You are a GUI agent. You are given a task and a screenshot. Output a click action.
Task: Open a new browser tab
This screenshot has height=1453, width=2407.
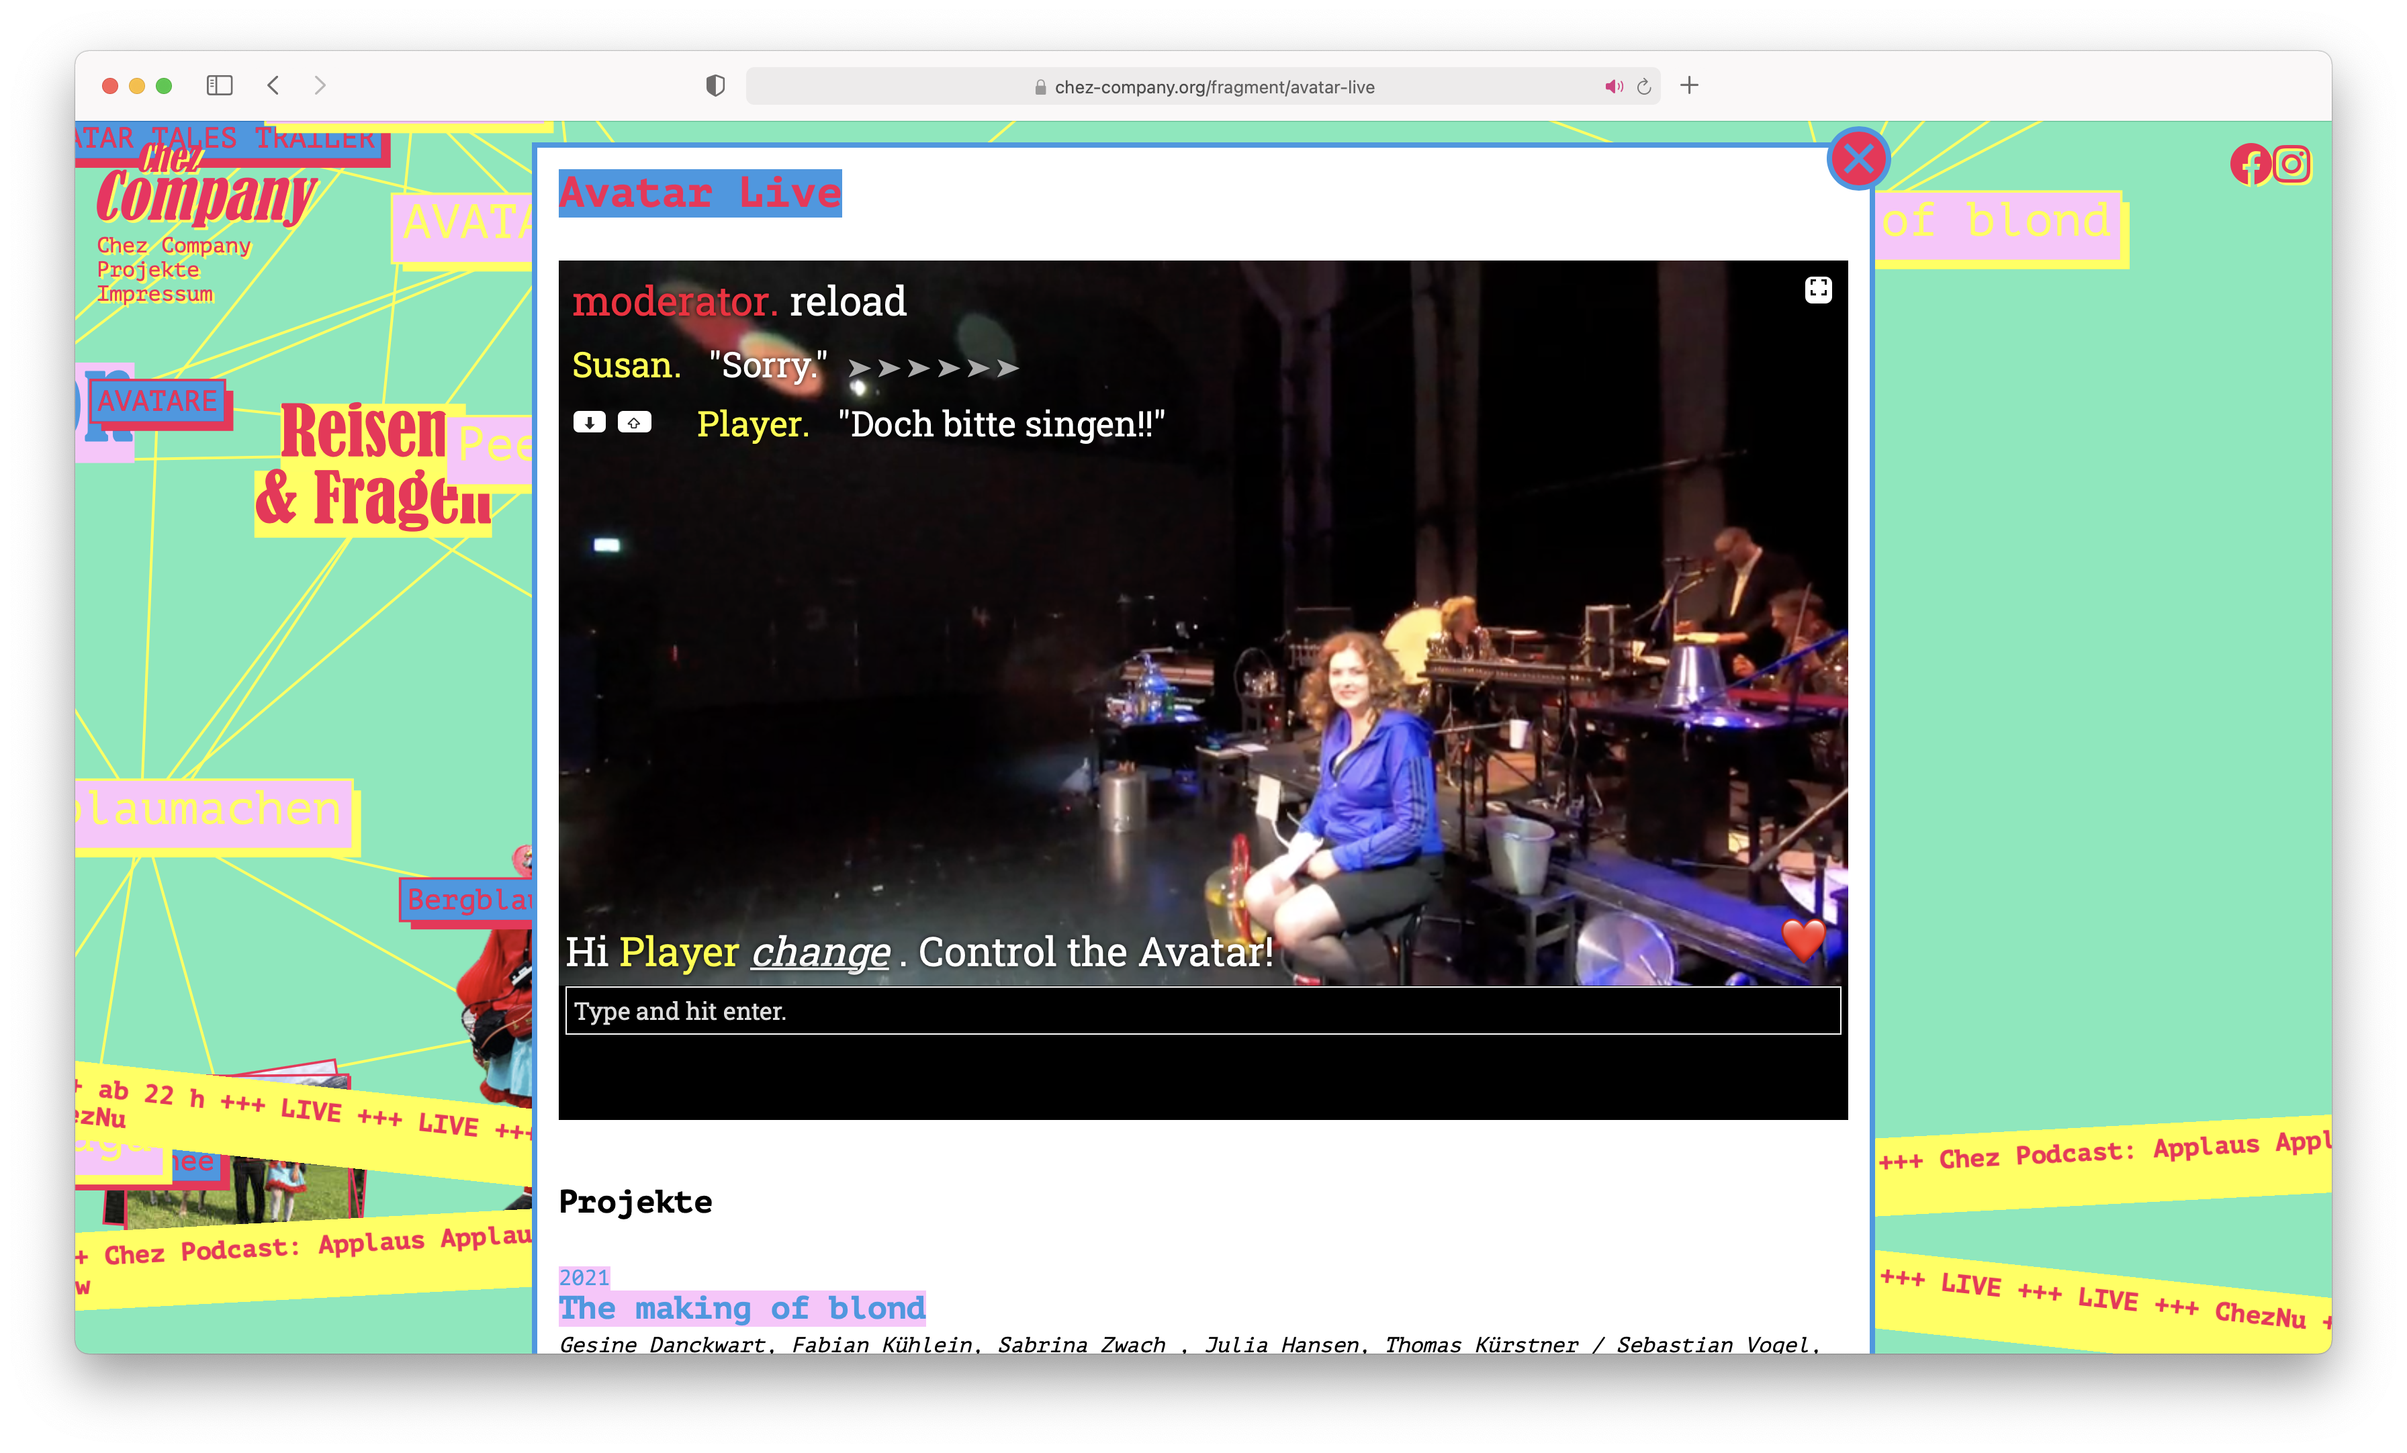tap(1689, 86)
